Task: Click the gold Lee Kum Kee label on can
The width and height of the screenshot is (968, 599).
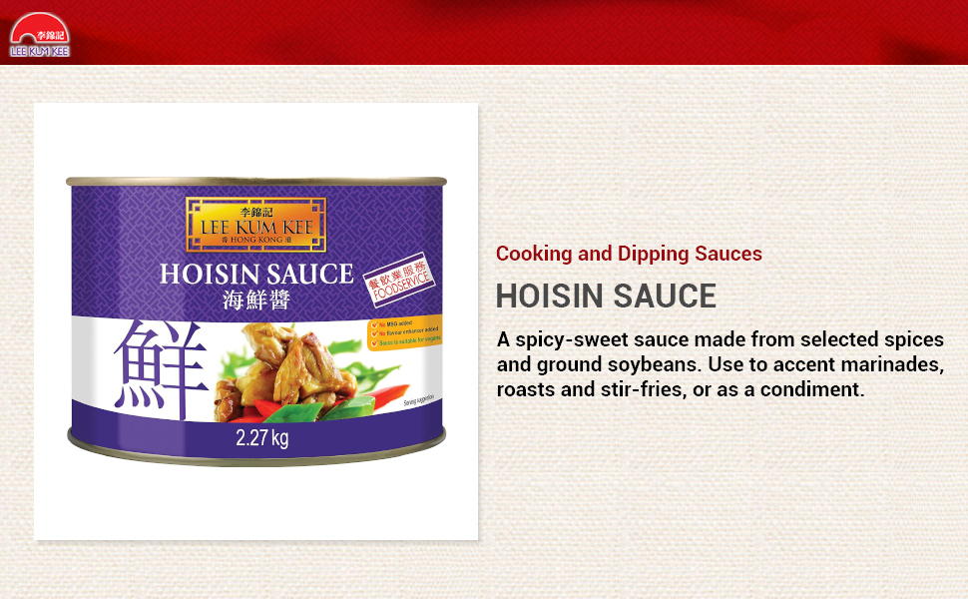Action: [255, 225]
